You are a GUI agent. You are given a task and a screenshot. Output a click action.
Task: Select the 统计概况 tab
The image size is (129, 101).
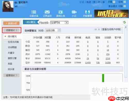click(x=30, y=22)
